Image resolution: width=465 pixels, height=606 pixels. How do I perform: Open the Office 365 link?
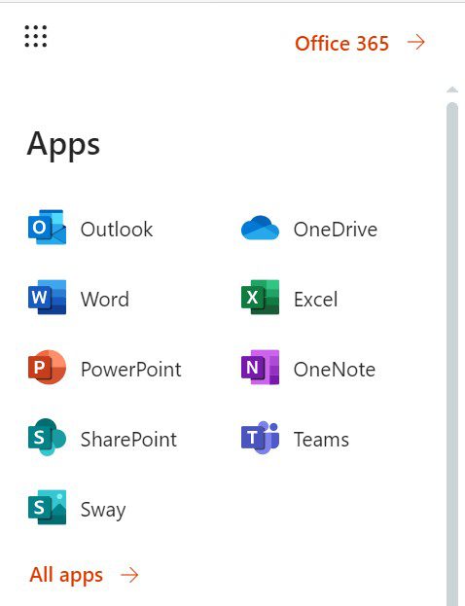[x=341, y=43]
